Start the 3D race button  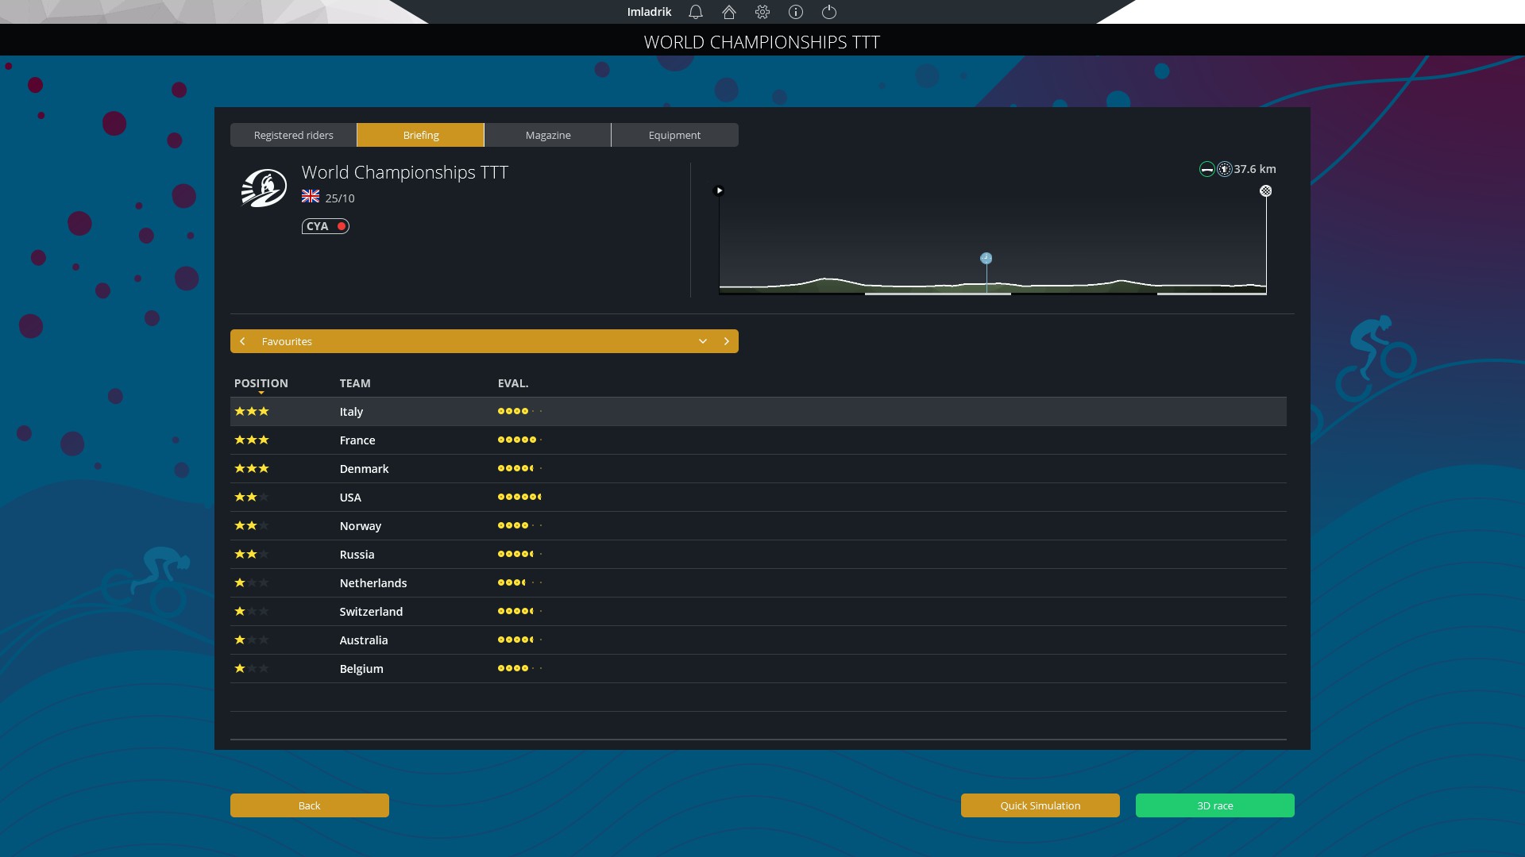pos(1214,805)
